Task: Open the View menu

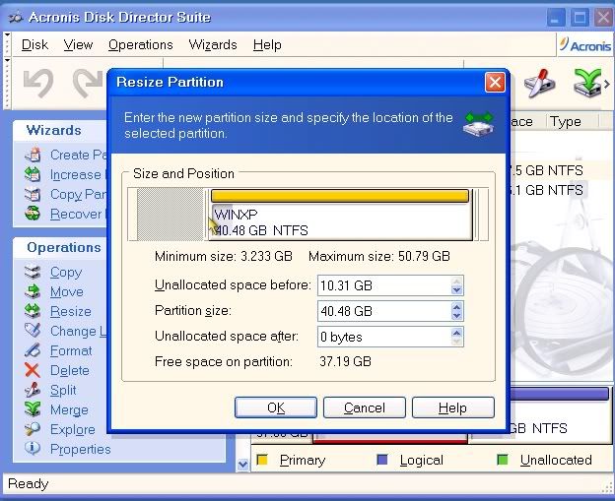Action: (x=78, y=44)
